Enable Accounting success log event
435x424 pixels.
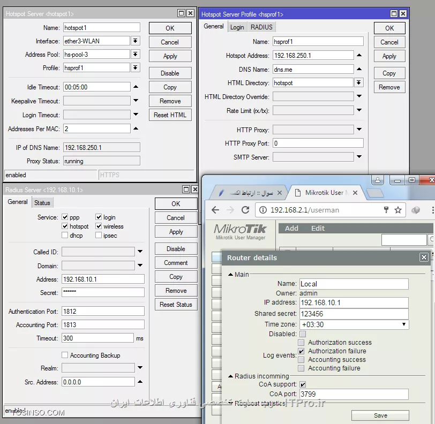(301, 360)
